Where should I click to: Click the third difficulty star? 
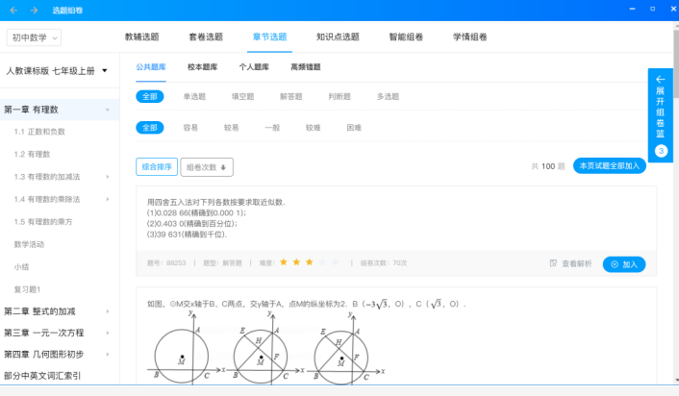[x=309, y=262]
